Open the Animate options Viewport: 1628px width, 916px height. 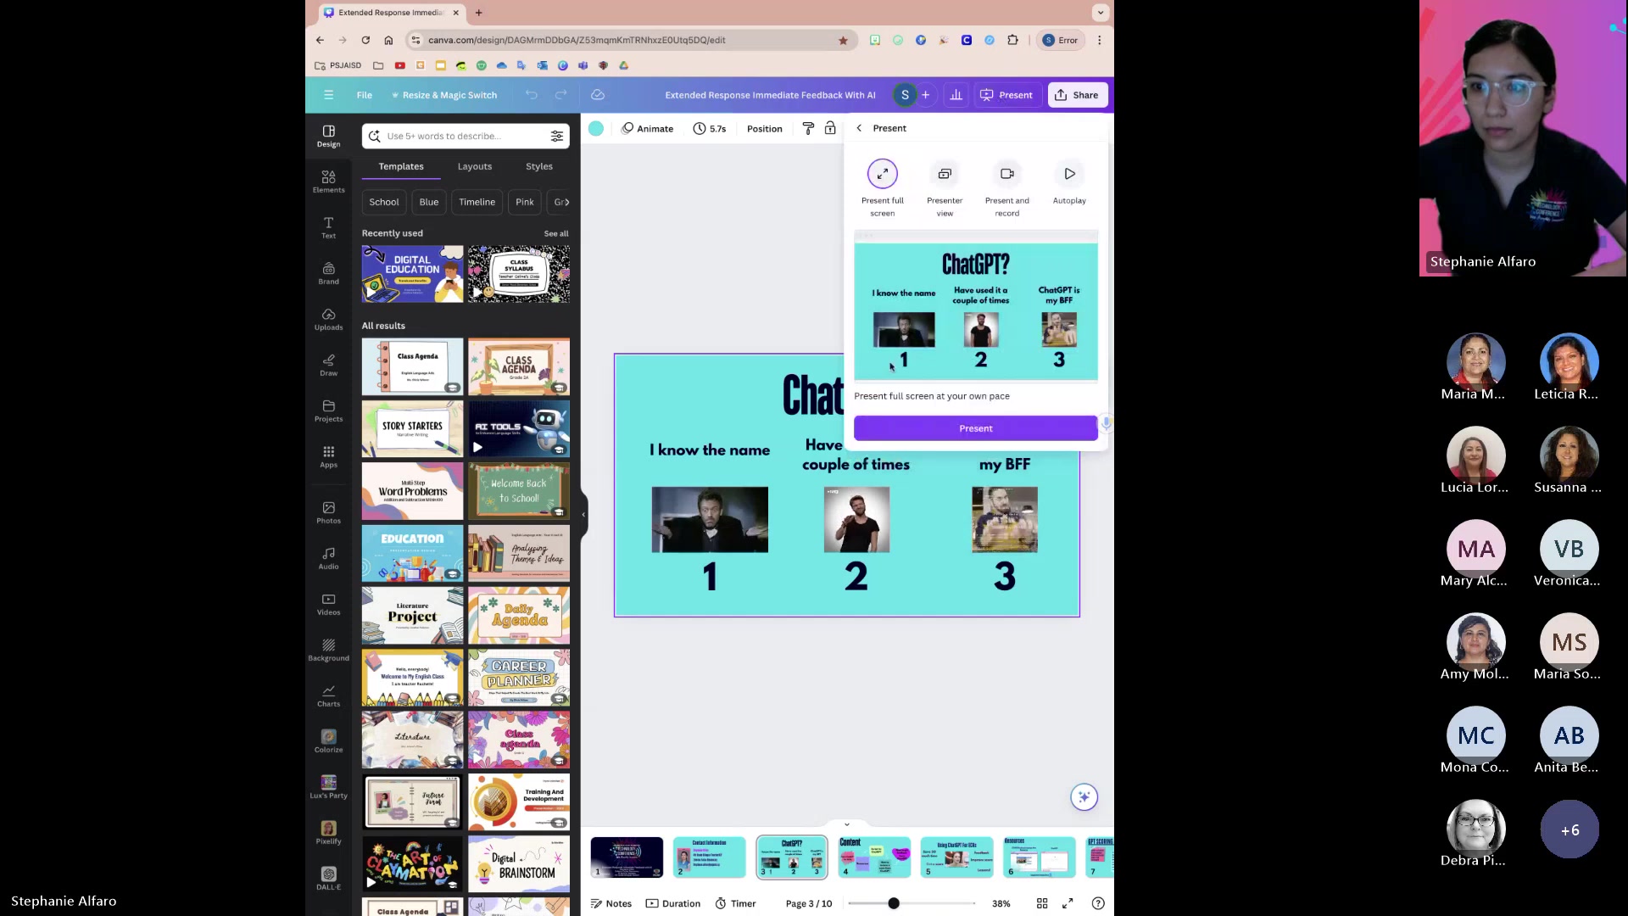pos(648,129)
